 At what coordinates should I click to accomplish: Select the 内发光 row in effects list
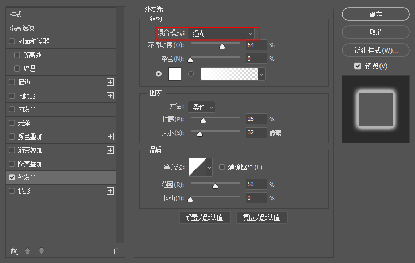coord(61,109)
